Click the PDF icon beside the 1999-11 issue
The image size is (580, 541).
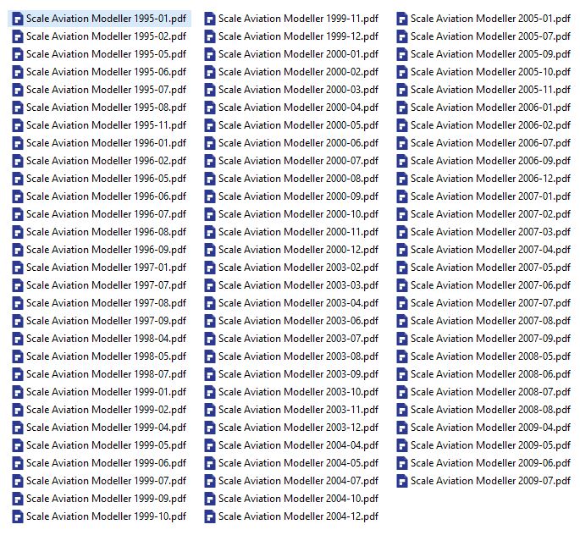[x=210, y=19]
